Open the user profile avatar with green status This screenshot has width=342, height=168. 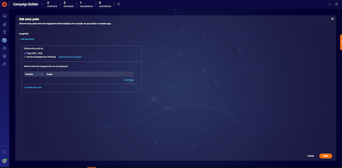point(5,161)
